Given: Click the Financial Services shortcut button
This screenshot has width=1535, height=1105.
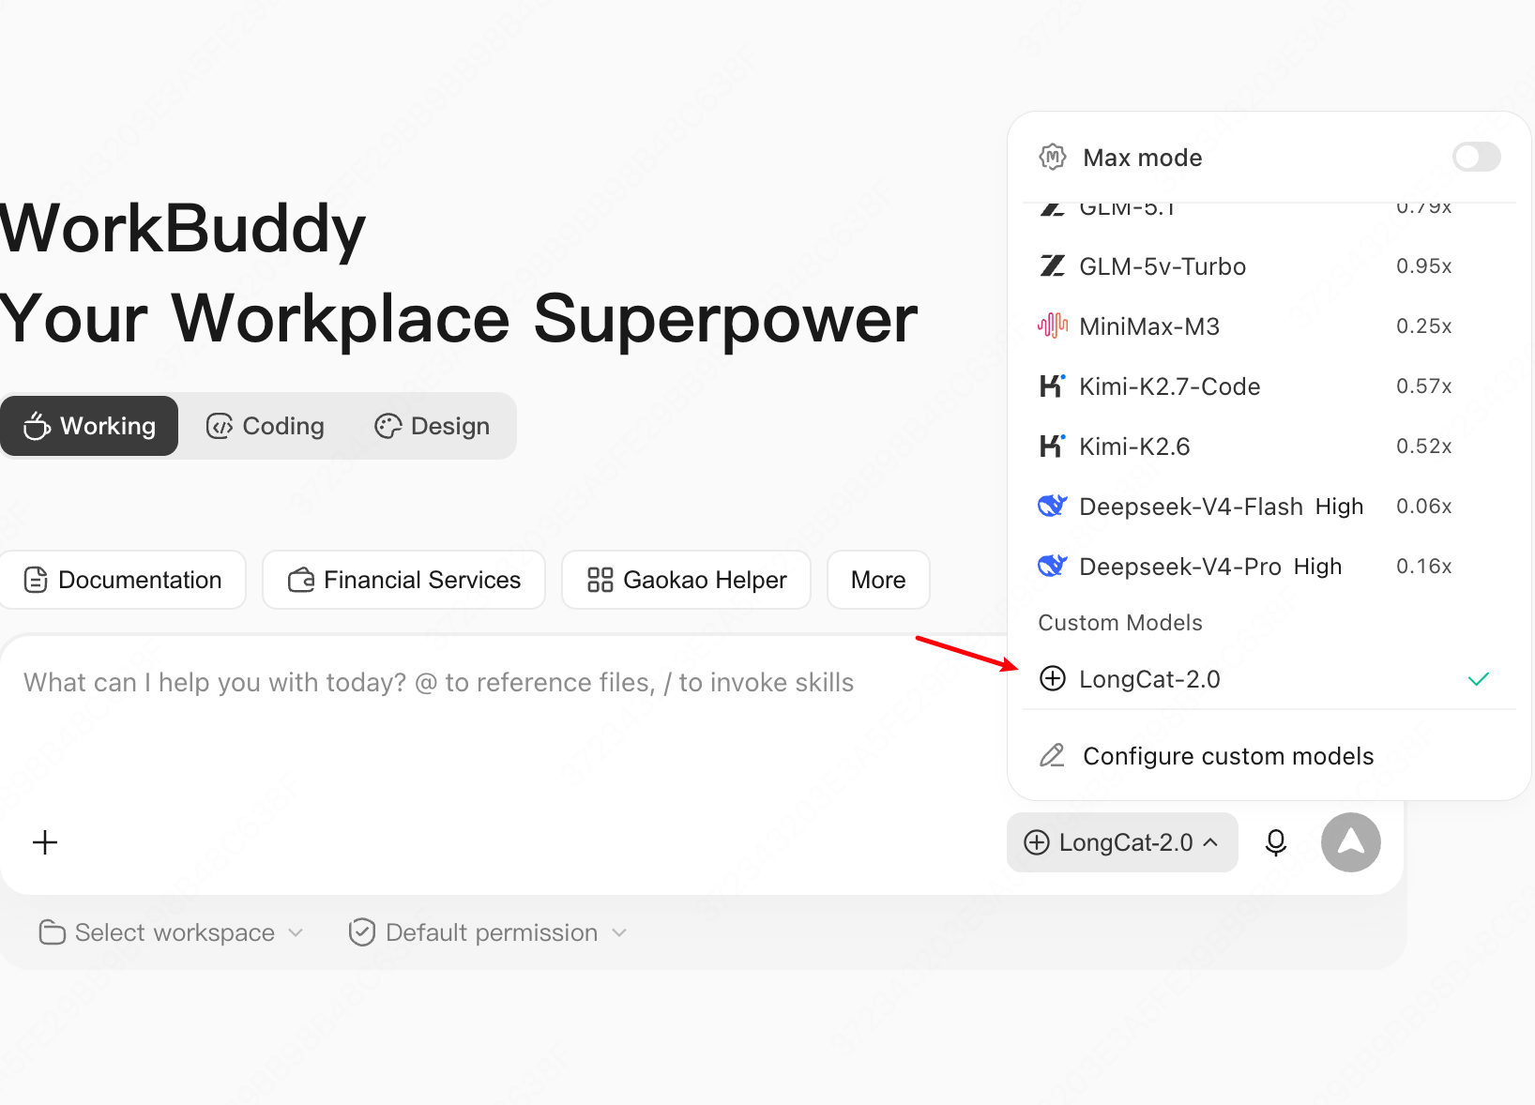Looking at the screenshot, I should pyautogui.click(x=403, y=580).
